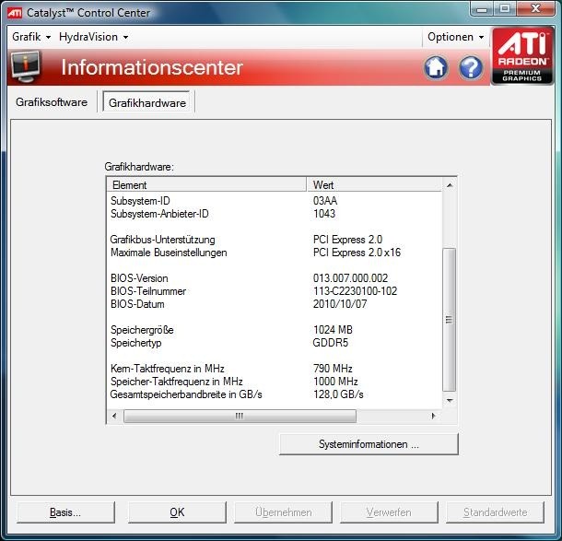Open help with the question mark icon

(x=471, y=67)
